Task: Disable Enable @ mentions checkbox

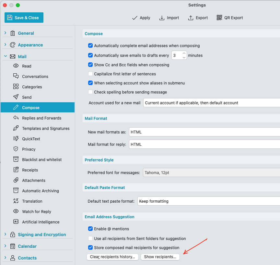Action: point(90,229)
